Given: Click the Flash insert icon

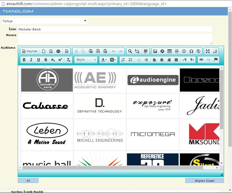Looking at the screenshot, I should pos(162,51).
